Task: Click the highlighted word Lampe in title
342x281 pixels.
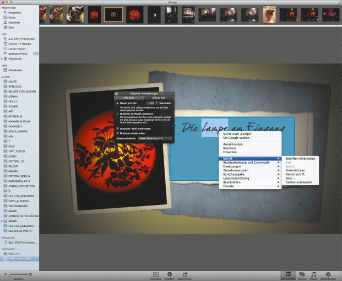Action: coord(215,128)
